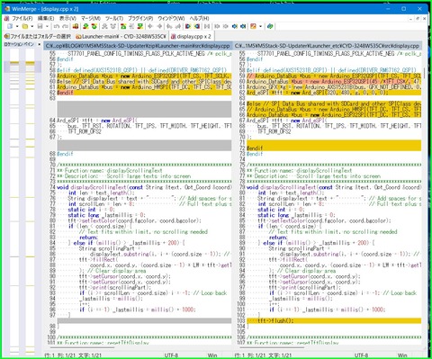Click the Redo toolbar icon

tap(65, 26)
